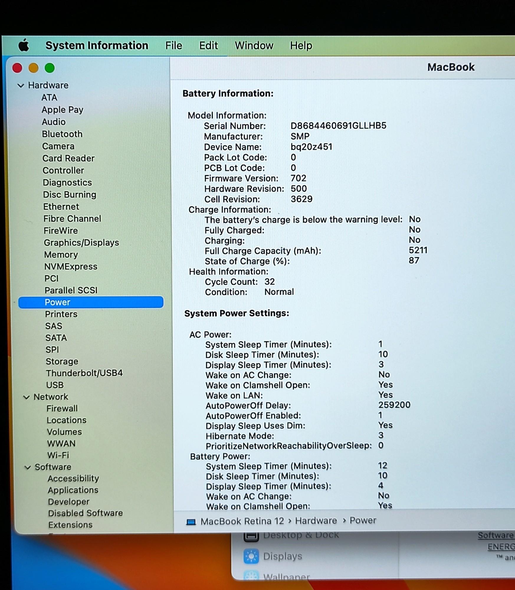Image resolution: width=515 pixels, height=590 pixels.
Task: Open Displays in background System Settings window
Action: (x=283, y=556)
